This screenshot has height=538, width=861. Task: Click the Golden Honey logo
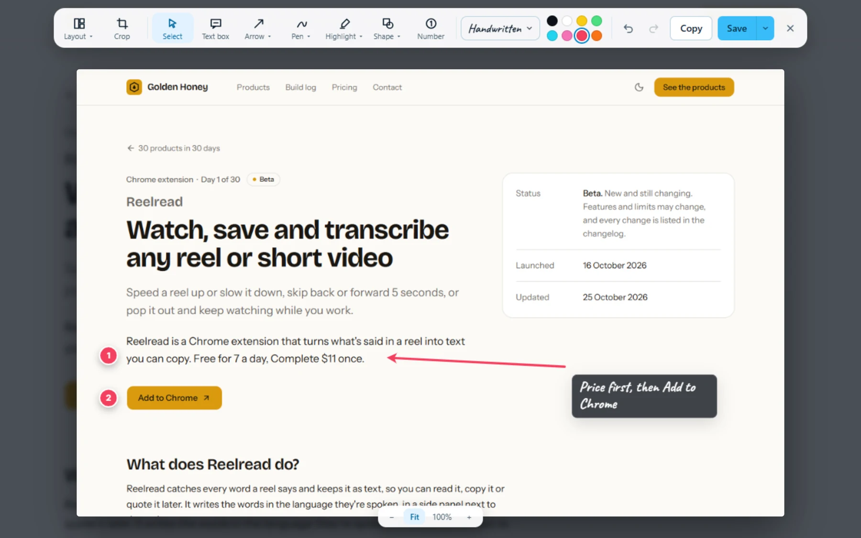click(134, 87)
